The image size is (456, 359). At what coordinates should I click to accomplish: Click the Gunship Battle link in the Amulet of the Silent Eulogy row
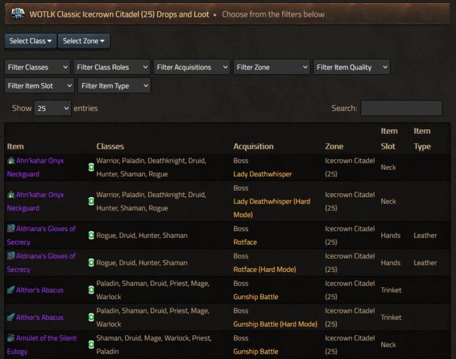point(256,351)
